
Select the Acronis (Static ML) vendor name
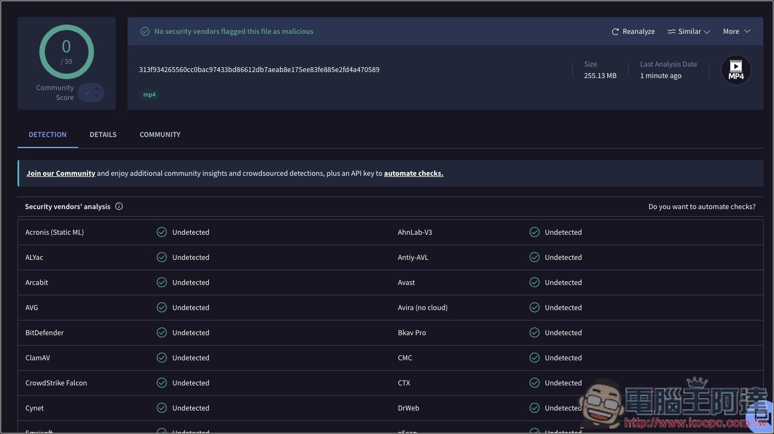55,232
